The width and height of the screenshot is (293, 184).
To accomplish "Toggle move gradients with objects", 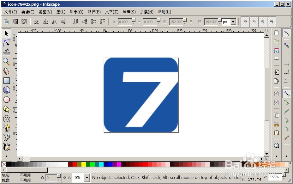I will tap(263, 22).
